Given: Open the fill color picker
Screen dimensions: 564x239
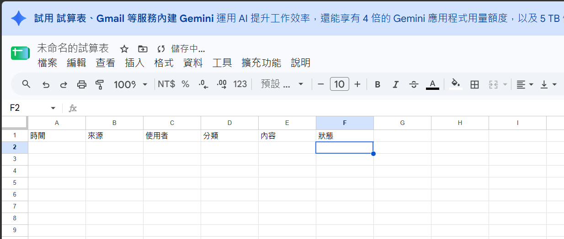Looking at the screenshot, I should pyautogui.click(x=455, y=84).
